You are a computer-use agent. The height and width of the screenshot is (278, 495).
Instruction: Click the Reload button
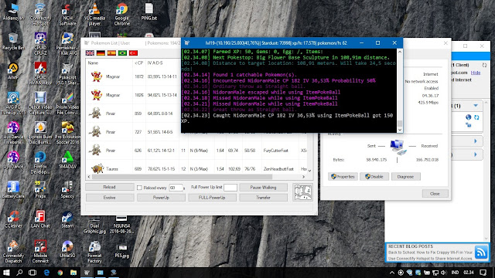pos(110,187)
